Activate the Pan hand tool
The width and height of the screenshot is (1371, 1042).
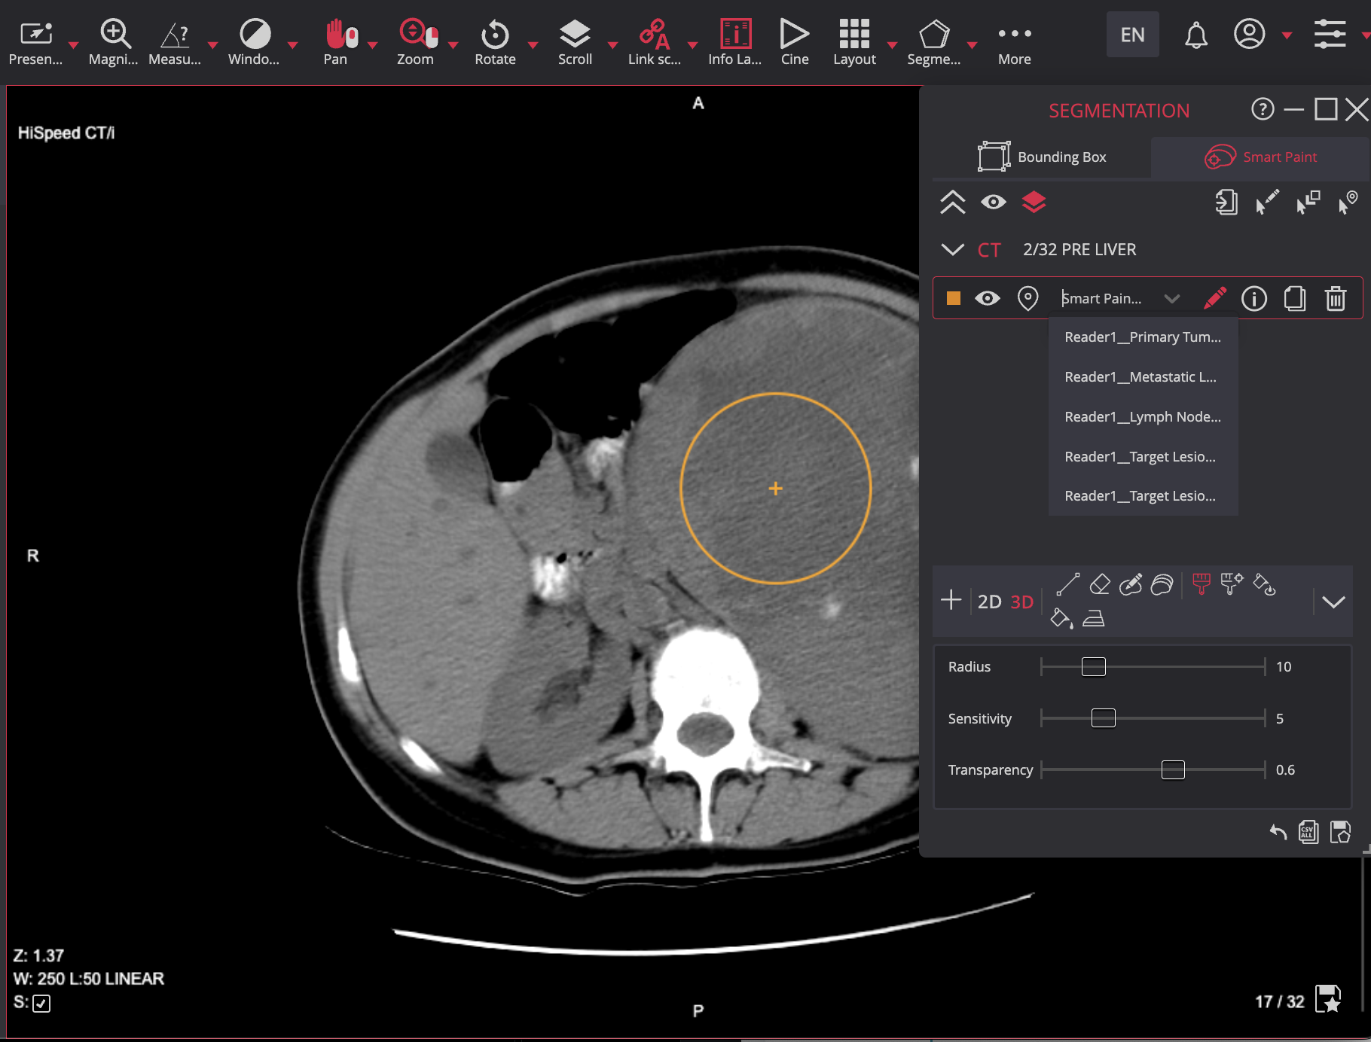tap(335, 34)
